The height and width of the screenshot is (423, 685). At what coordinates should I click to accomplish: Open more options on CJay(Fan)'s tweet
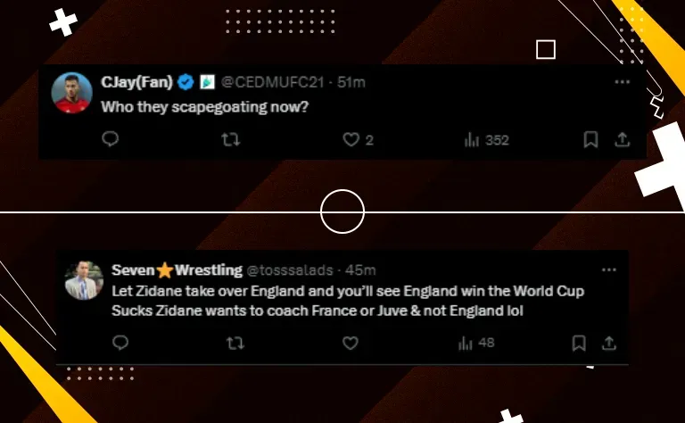click(623, 81)
